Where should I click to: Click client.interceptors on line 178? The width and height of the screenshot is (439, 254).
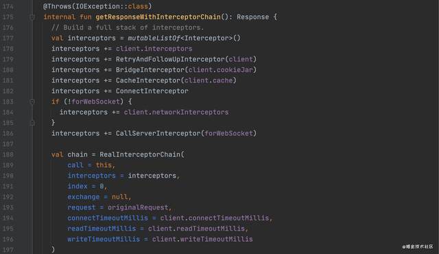(154, 49)
